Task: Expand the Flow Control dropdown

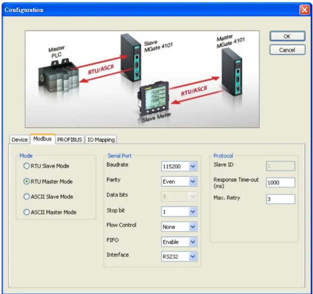Action: 179,227
